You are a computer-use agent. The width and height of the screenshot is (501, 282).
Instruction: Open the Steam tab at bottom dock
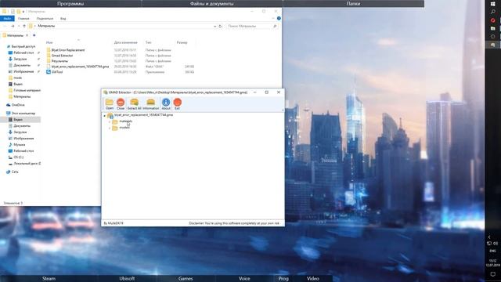[x=49, y=279]
